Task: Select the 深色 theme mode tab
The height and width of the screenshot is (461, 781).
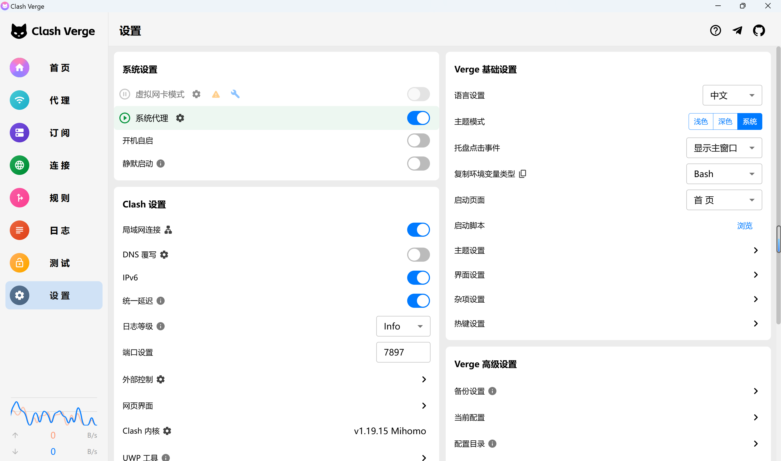Action: click(x=725, y=121)
